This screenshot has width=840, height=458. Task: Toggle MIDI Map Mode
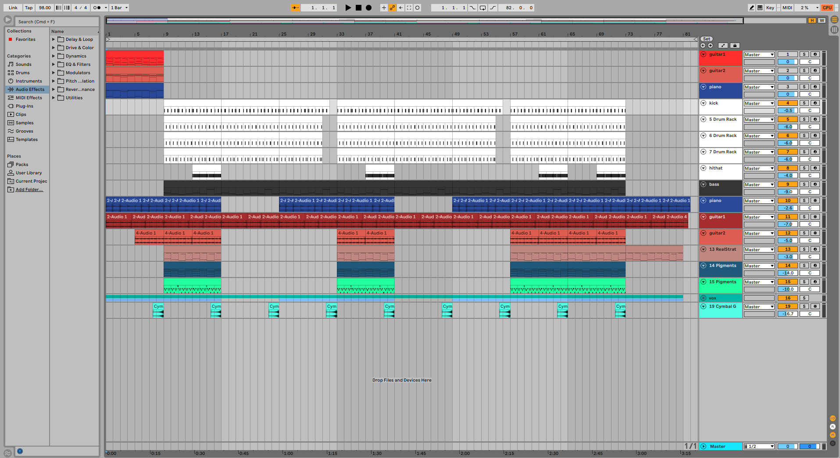coord(787,7)
